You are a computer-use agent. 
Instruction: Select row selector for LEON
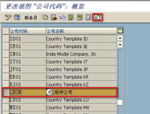pyautogui.click(x=6, y=92)
